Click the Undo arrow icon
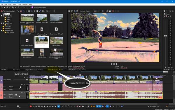 (x=24, y=7)
